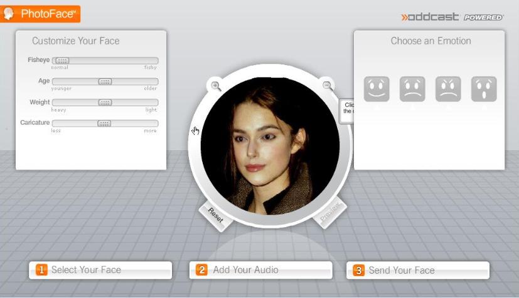Click the zoom out magnifier icon

pos(328,86)
